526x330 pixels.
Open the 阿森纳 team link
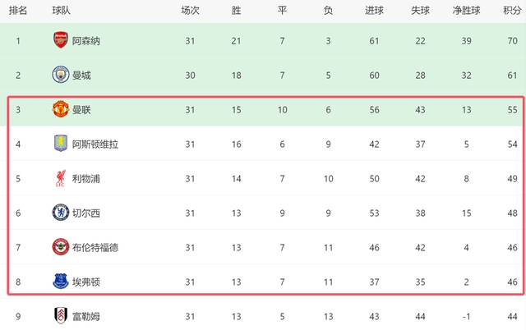tap(86, 40)
